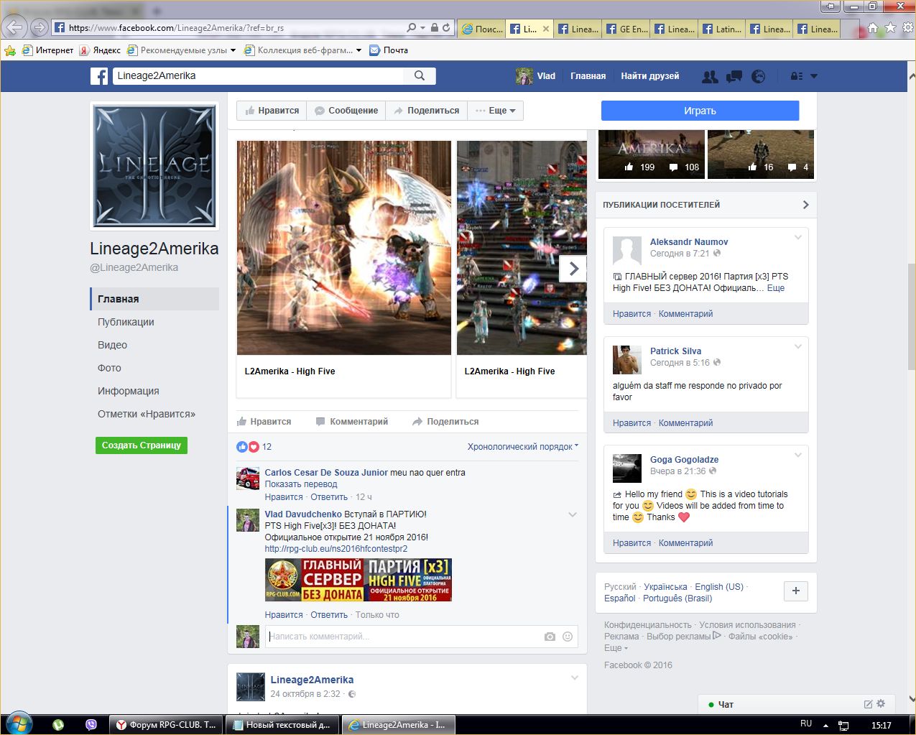Viewport: 916px width, 735px height.
Task: Click the Facebook logo home icon
Action: [x=99, y=76]
